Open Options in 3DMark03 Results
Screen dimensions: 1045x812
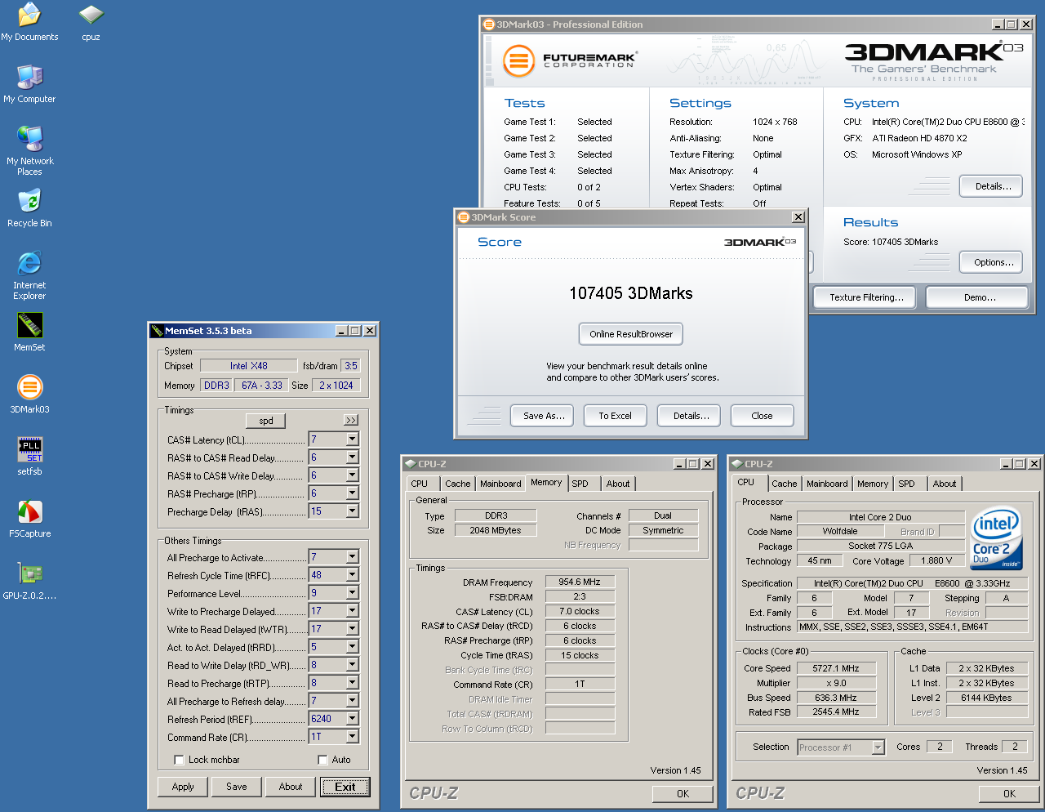(991, 262)
